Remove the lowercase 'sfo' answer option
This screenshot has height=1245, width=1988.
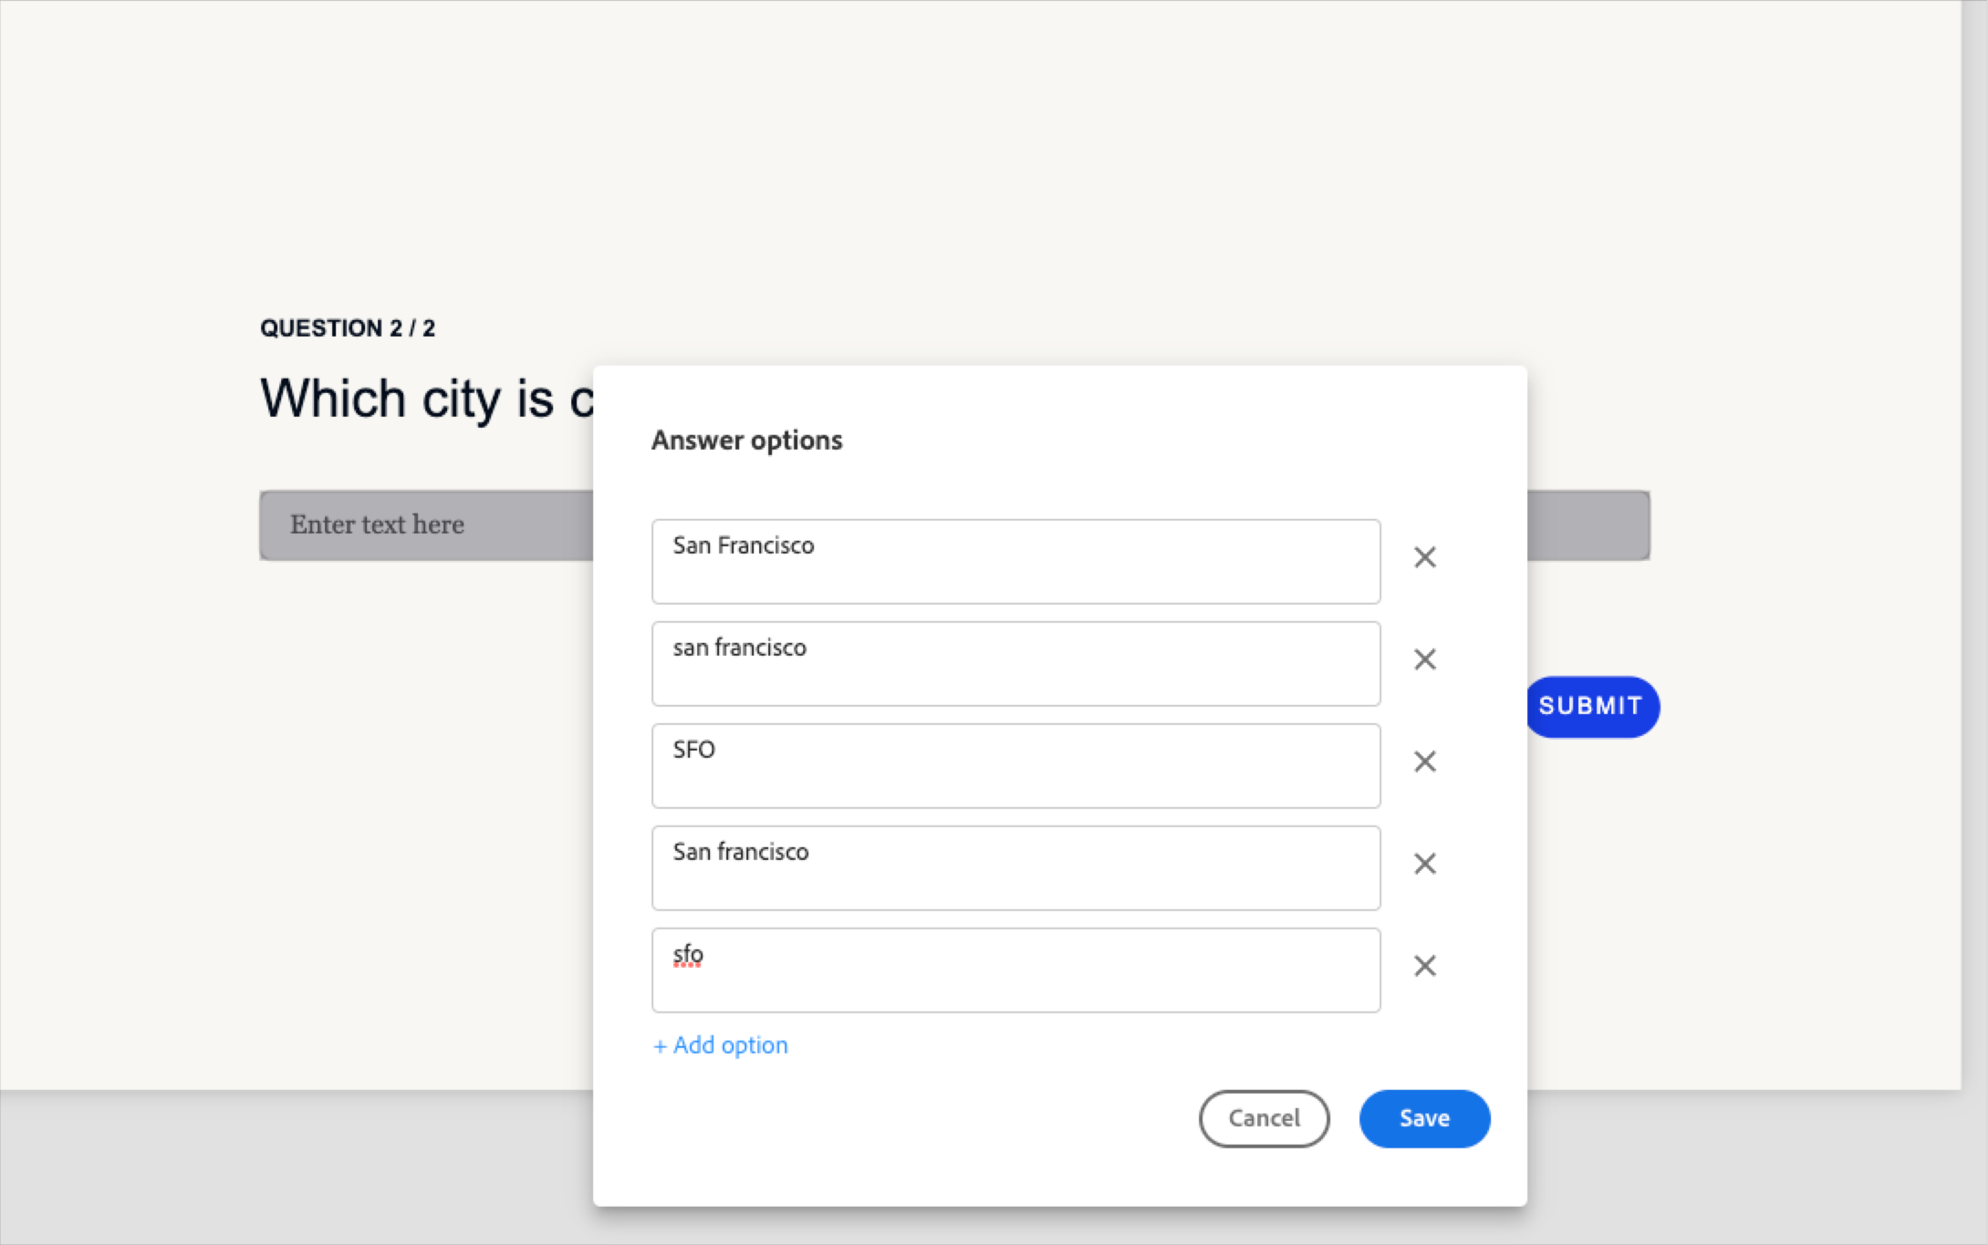[x=1424, y=966]
